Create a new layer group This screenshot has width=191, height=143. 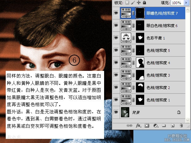164,126
